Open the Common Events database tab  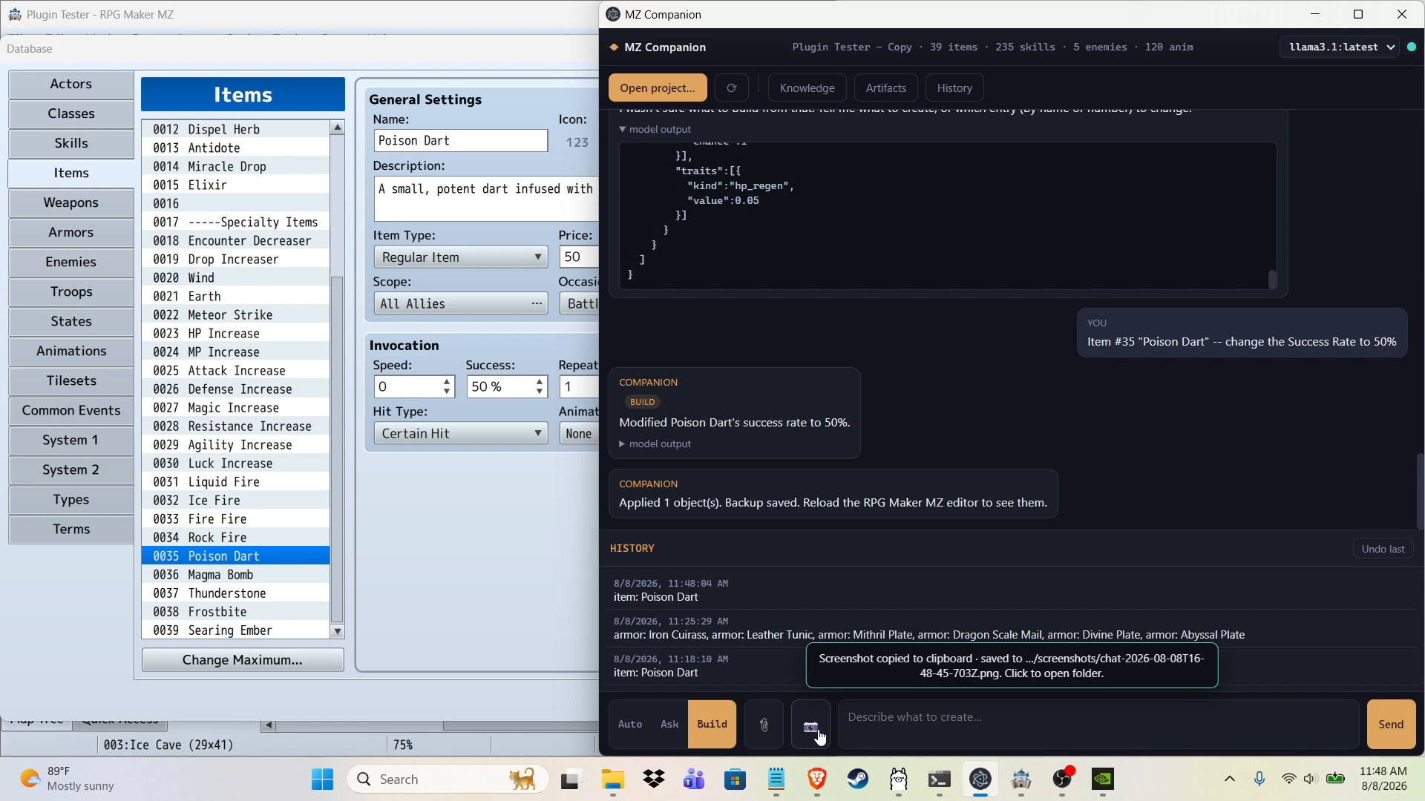(x=71, y=410)
